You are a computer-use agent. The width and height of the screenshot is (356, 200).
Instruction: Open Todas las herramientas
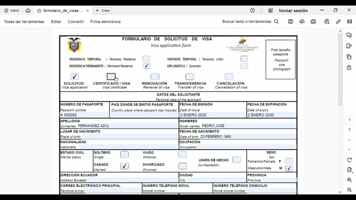[x=24, y=22]
